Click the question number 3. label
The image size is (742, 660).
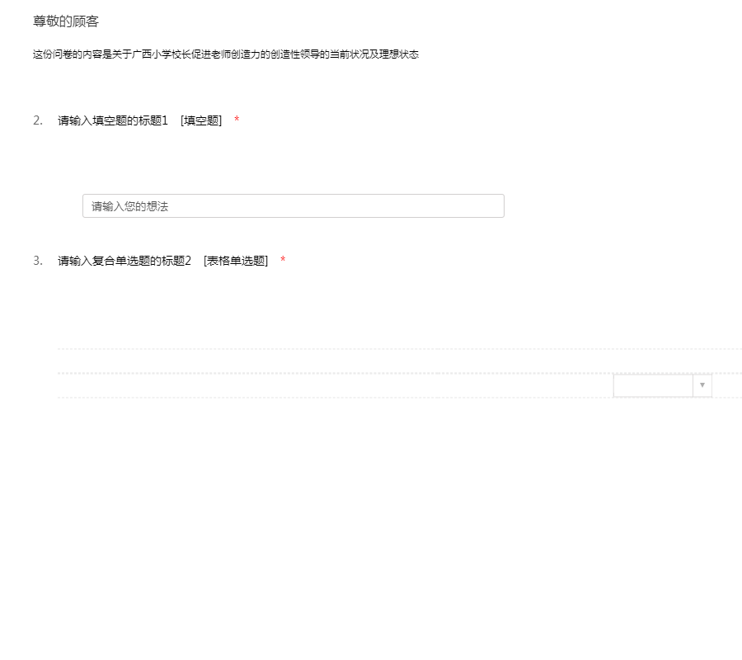[38, 261]
